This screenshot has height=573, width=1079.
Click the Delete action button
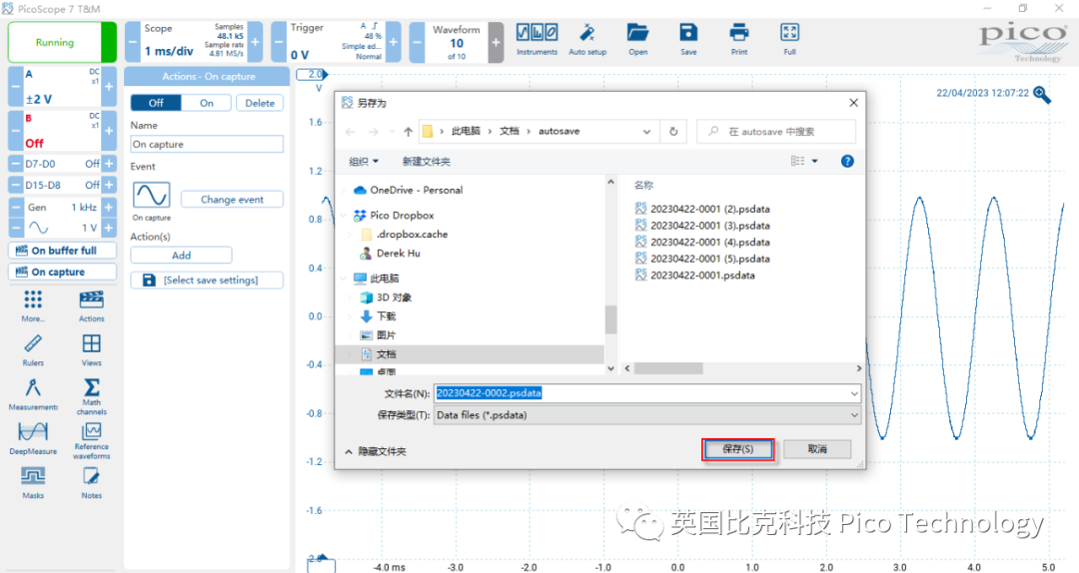260,103
